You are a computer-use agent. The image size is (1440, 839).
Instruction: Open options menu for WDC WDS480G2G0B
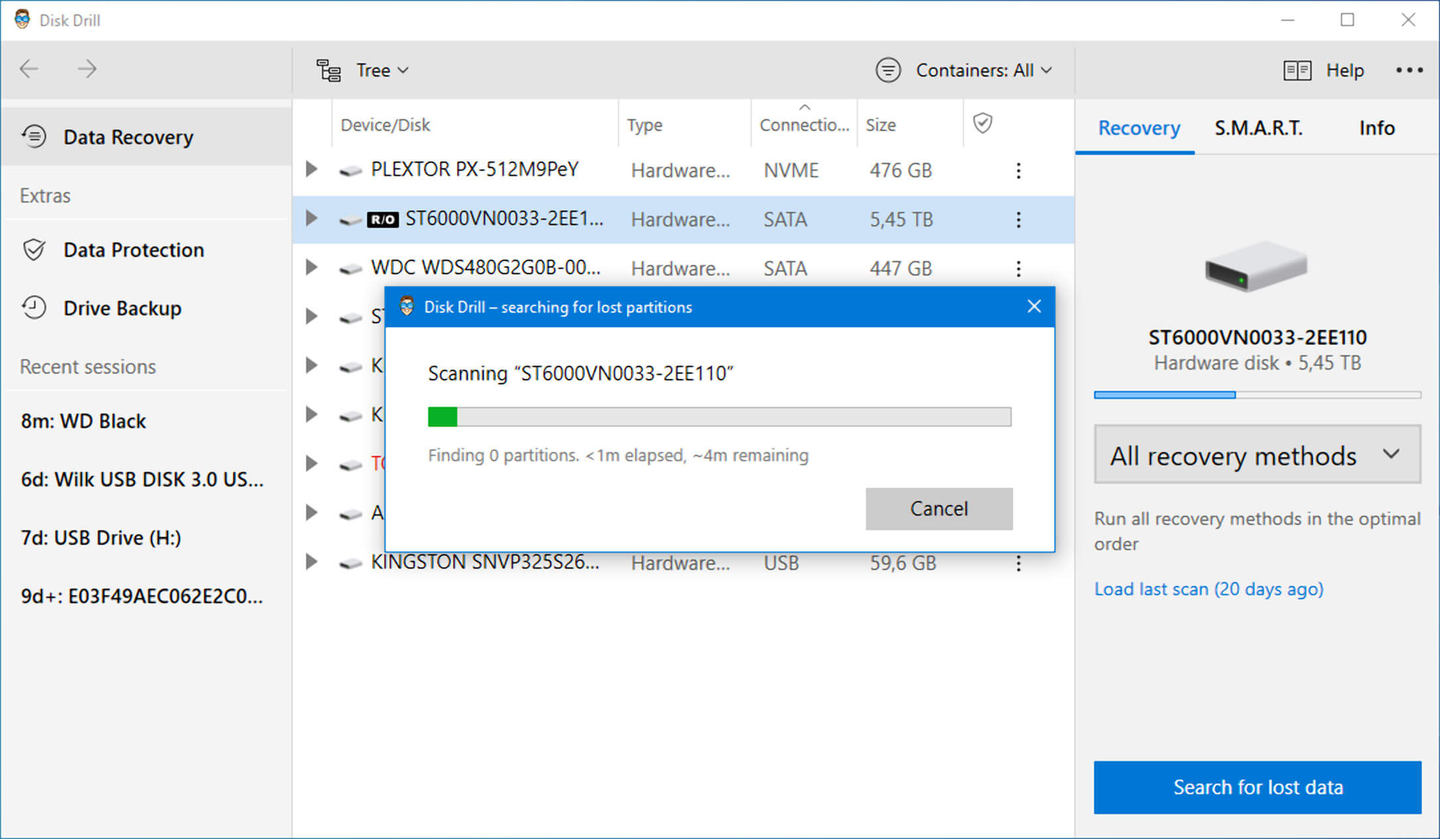click(1018, 269)
